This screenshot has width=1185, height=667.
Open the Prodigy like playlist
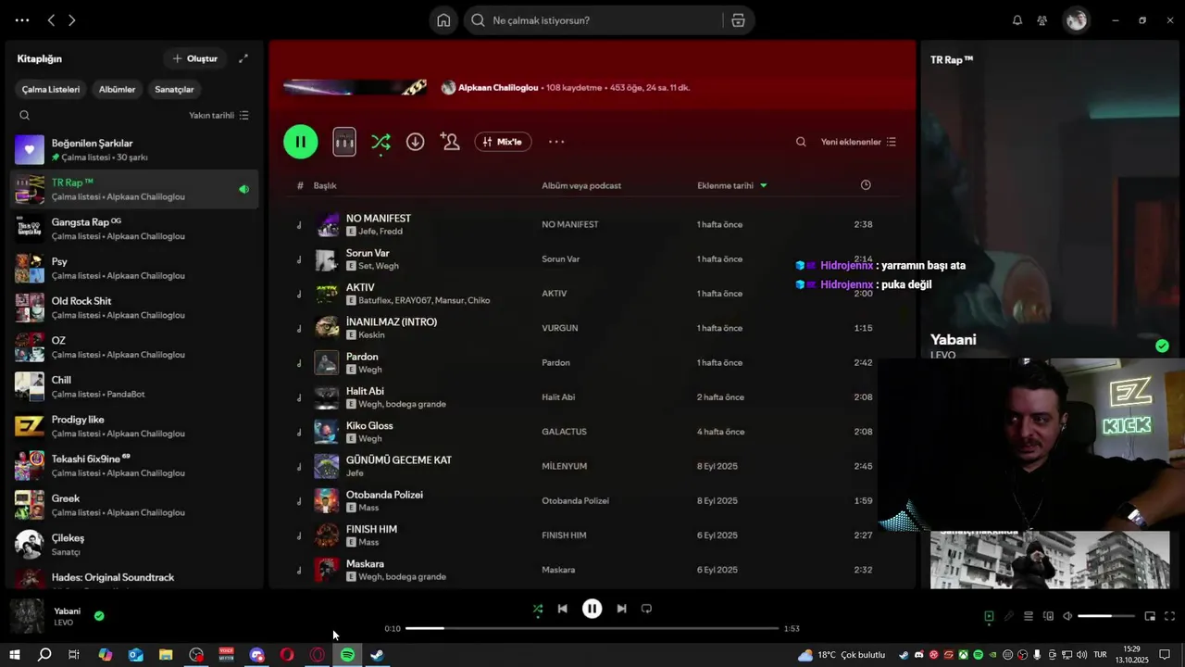click(134, 426)
